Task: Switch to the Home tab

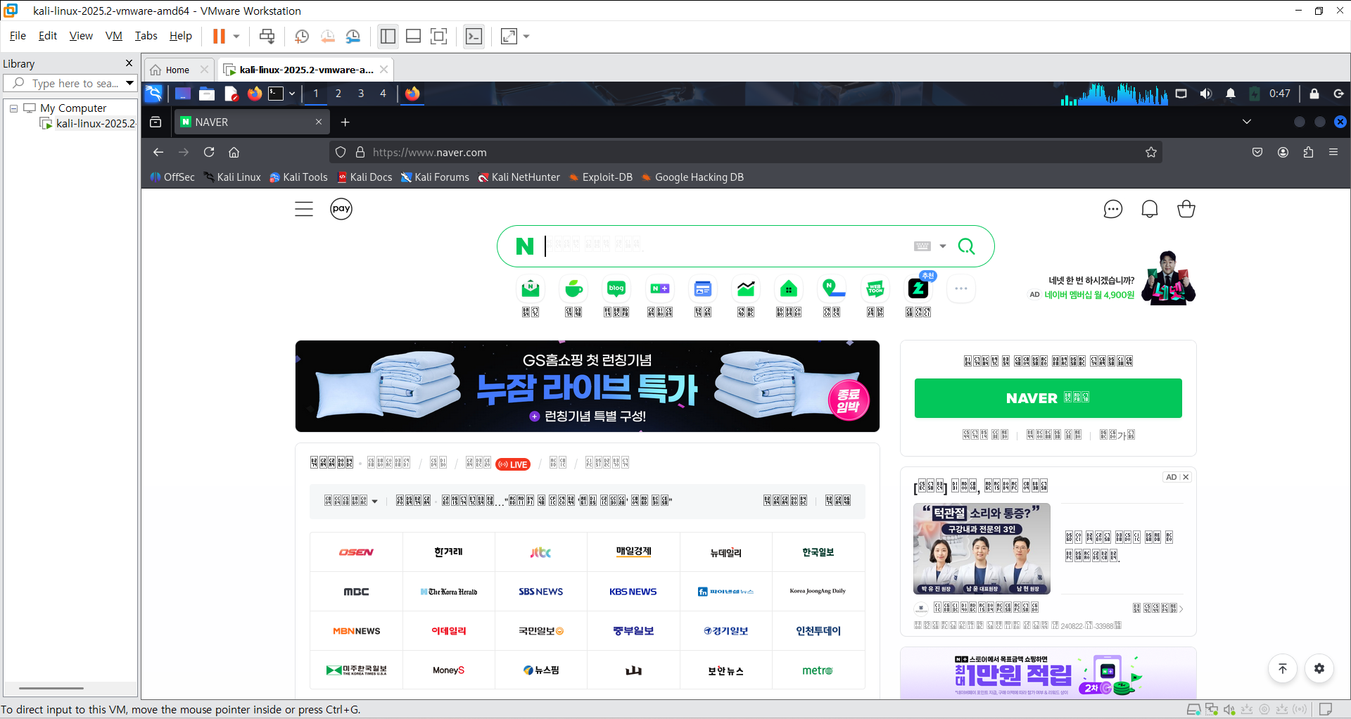Action: [x=177, y=70]
